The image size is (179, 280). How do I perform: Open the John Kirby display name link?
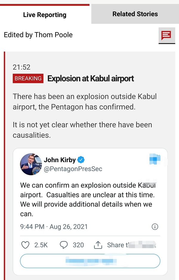60,160
